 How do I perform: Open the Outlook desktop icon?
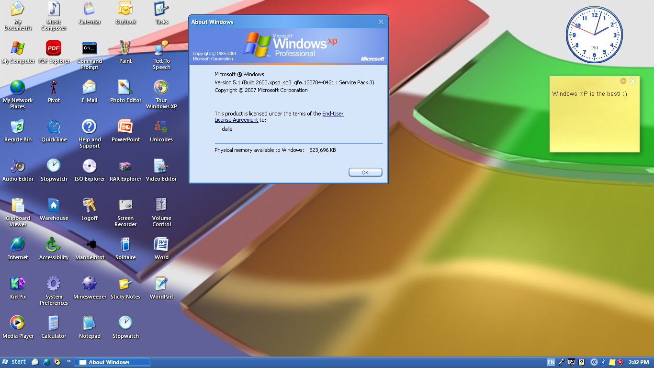125,12
